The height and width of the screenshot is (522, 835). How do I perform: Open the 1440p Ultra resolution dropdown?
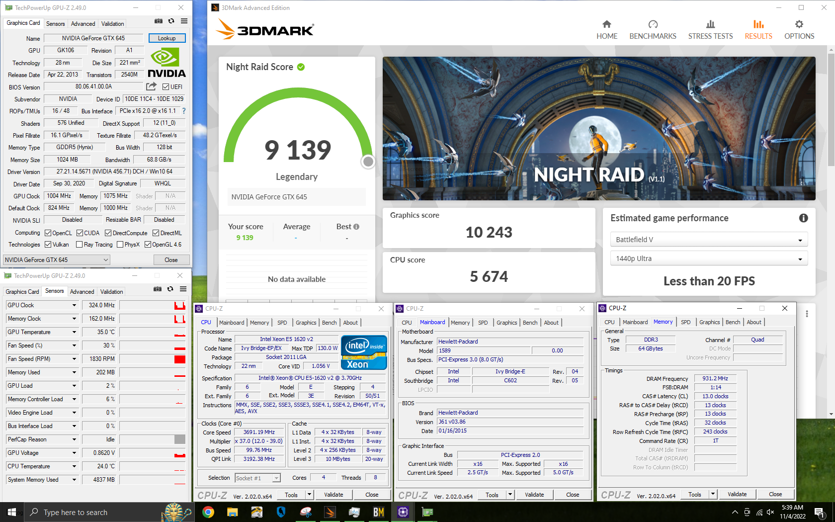click(x=709, y=259)
